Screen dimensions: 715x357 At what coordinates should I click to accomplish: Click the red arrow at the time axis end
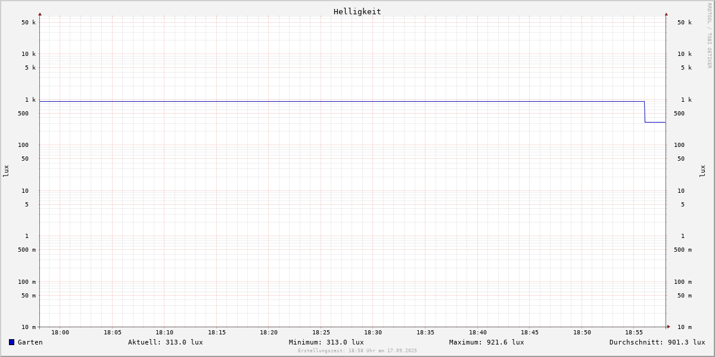click(x=669, y=327)
